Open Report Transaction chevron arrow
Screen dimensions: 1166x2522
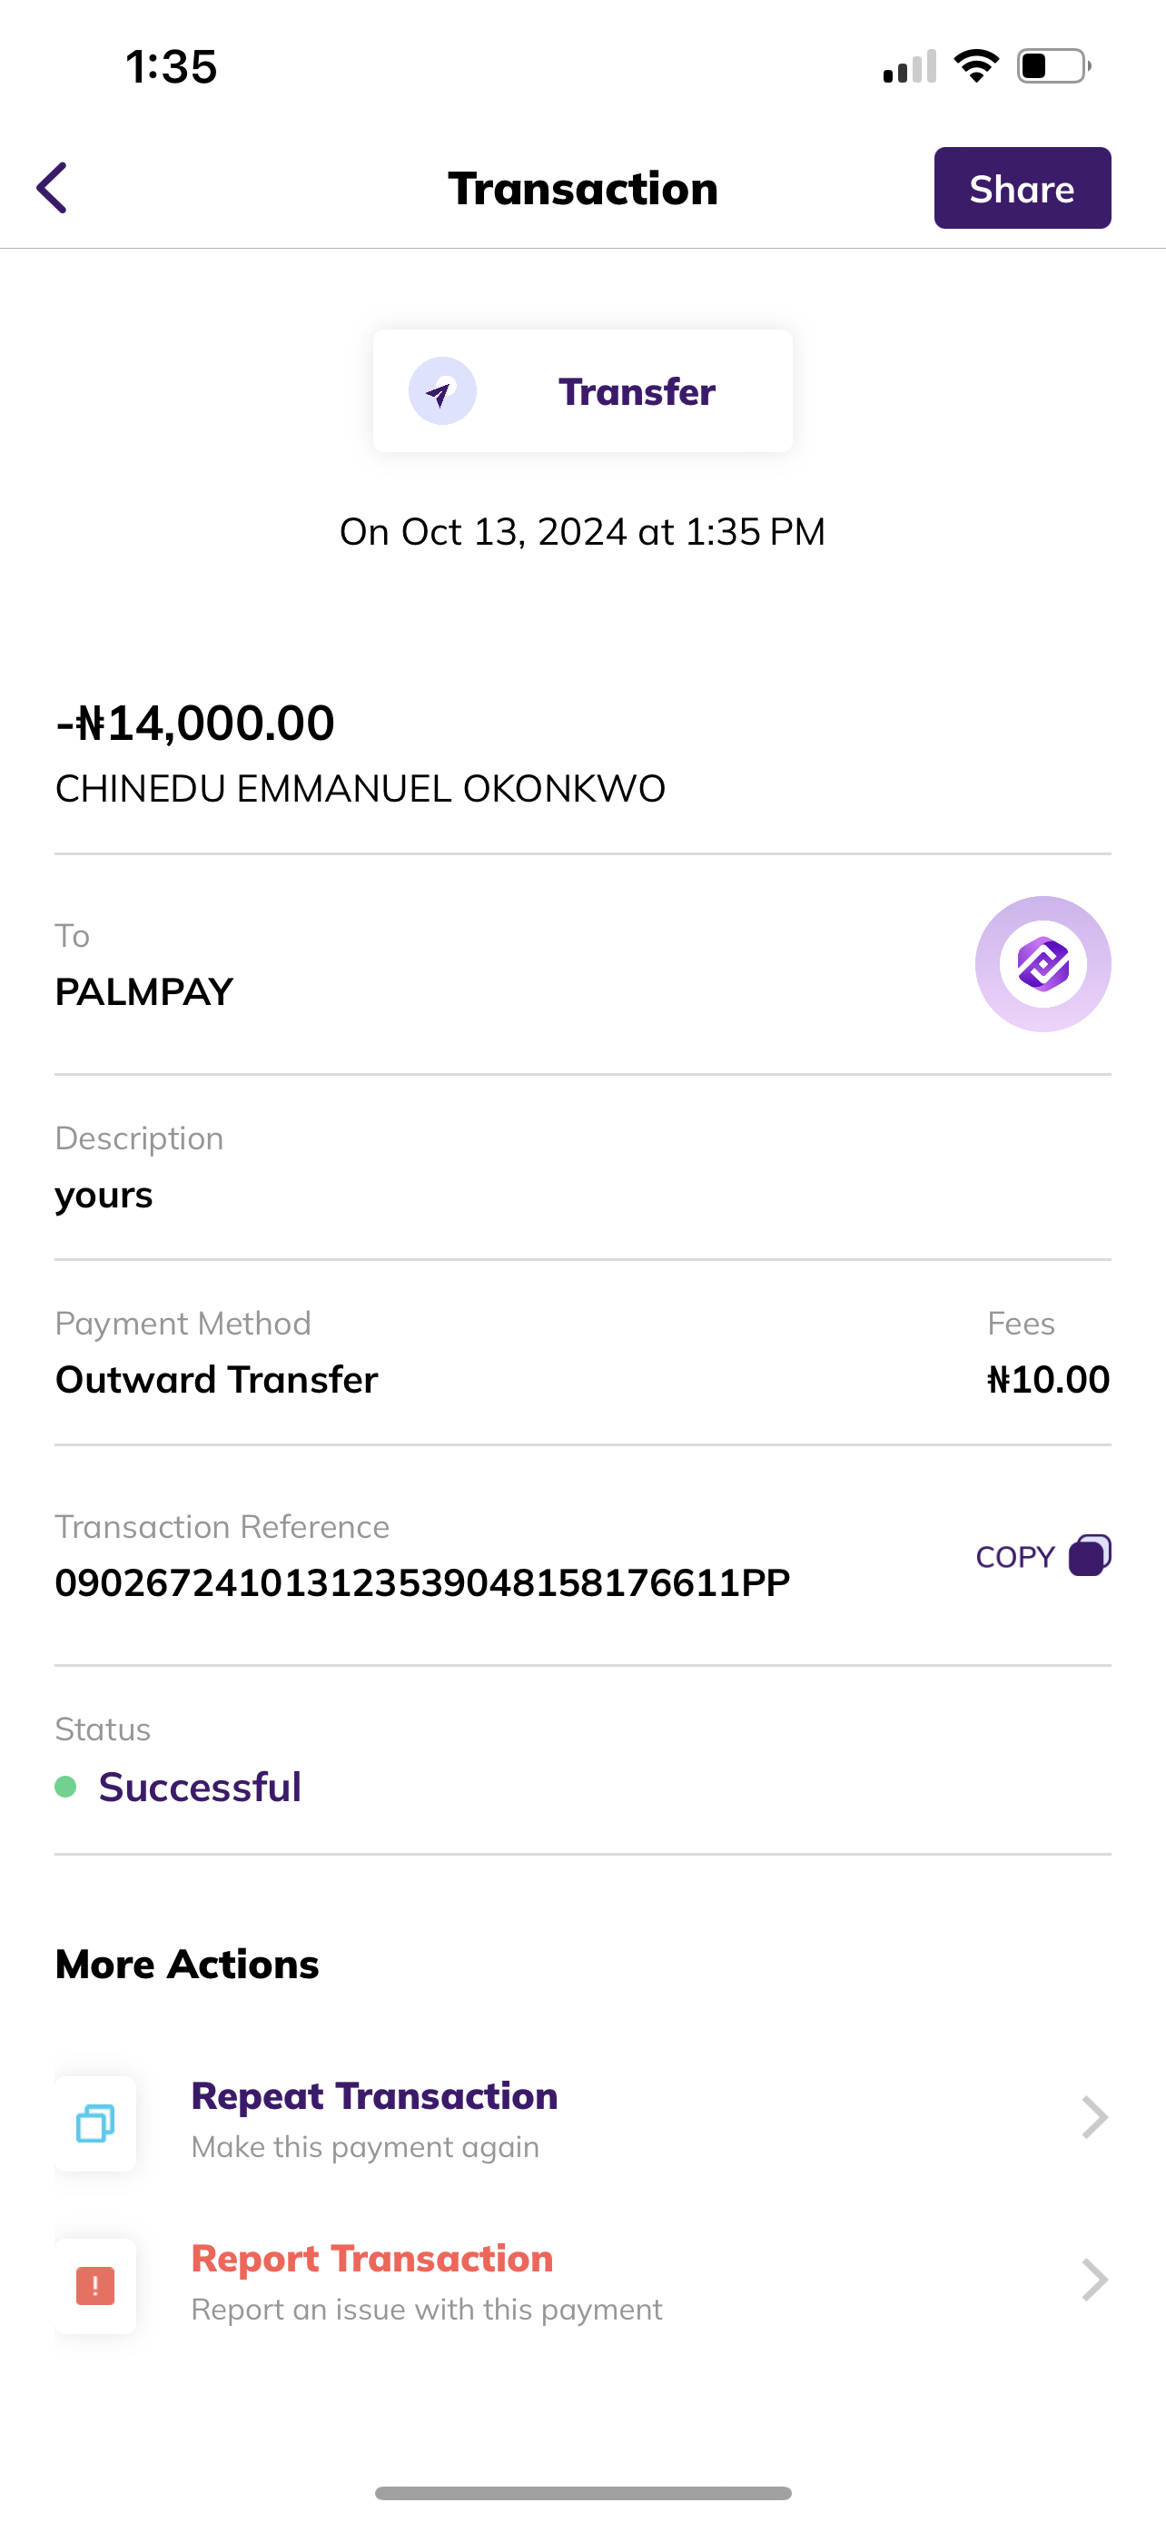pyautogui.click(x=1093, y=2281)
